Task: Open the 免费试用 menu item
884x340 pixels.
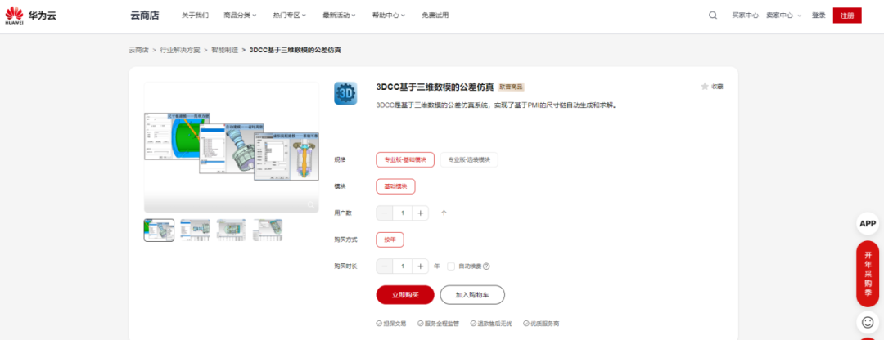Action: pyautogui.click(x=435, y=16)
